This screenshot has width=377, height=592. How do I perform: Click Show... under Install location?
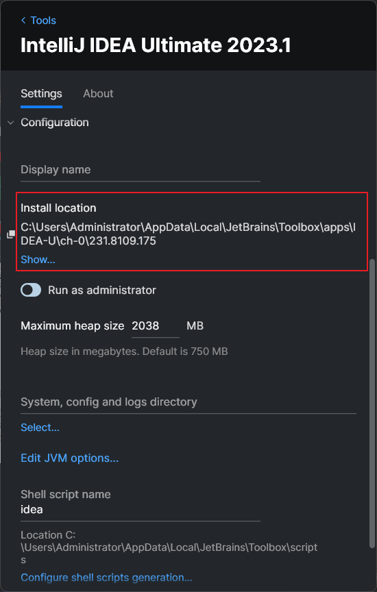[x=38, y=260]
